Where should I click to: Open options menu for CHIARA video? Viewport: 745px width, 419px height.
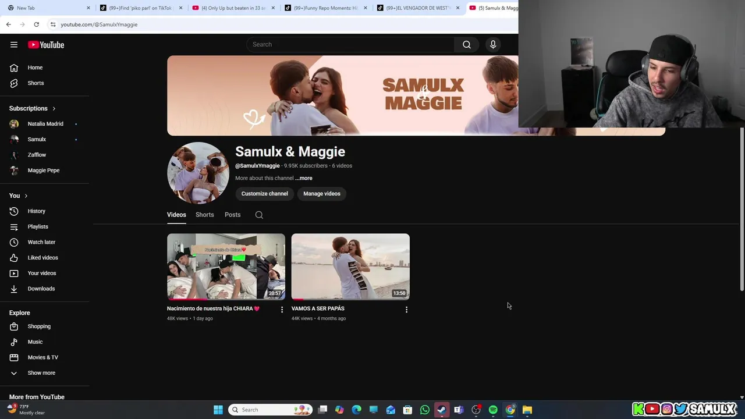(282, 310)
